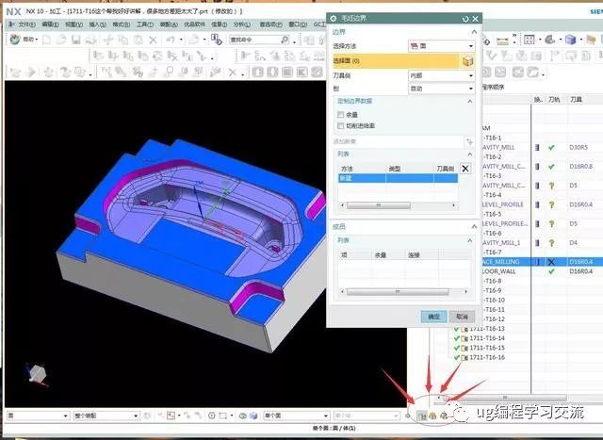Click the add new set icon
This screenshot has height=440, width=603.
click(x=469, y=141)
